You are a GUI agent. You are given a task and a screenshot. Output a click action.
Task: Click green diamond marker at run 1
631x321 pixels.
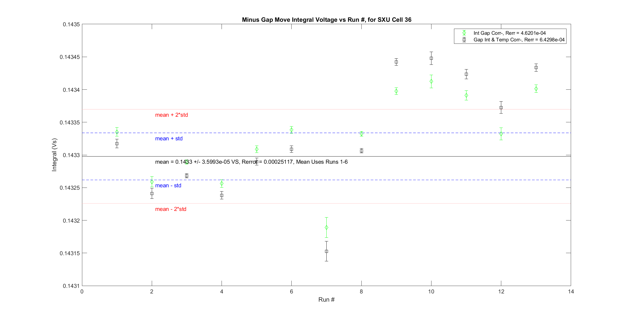[x=117, y=132]
